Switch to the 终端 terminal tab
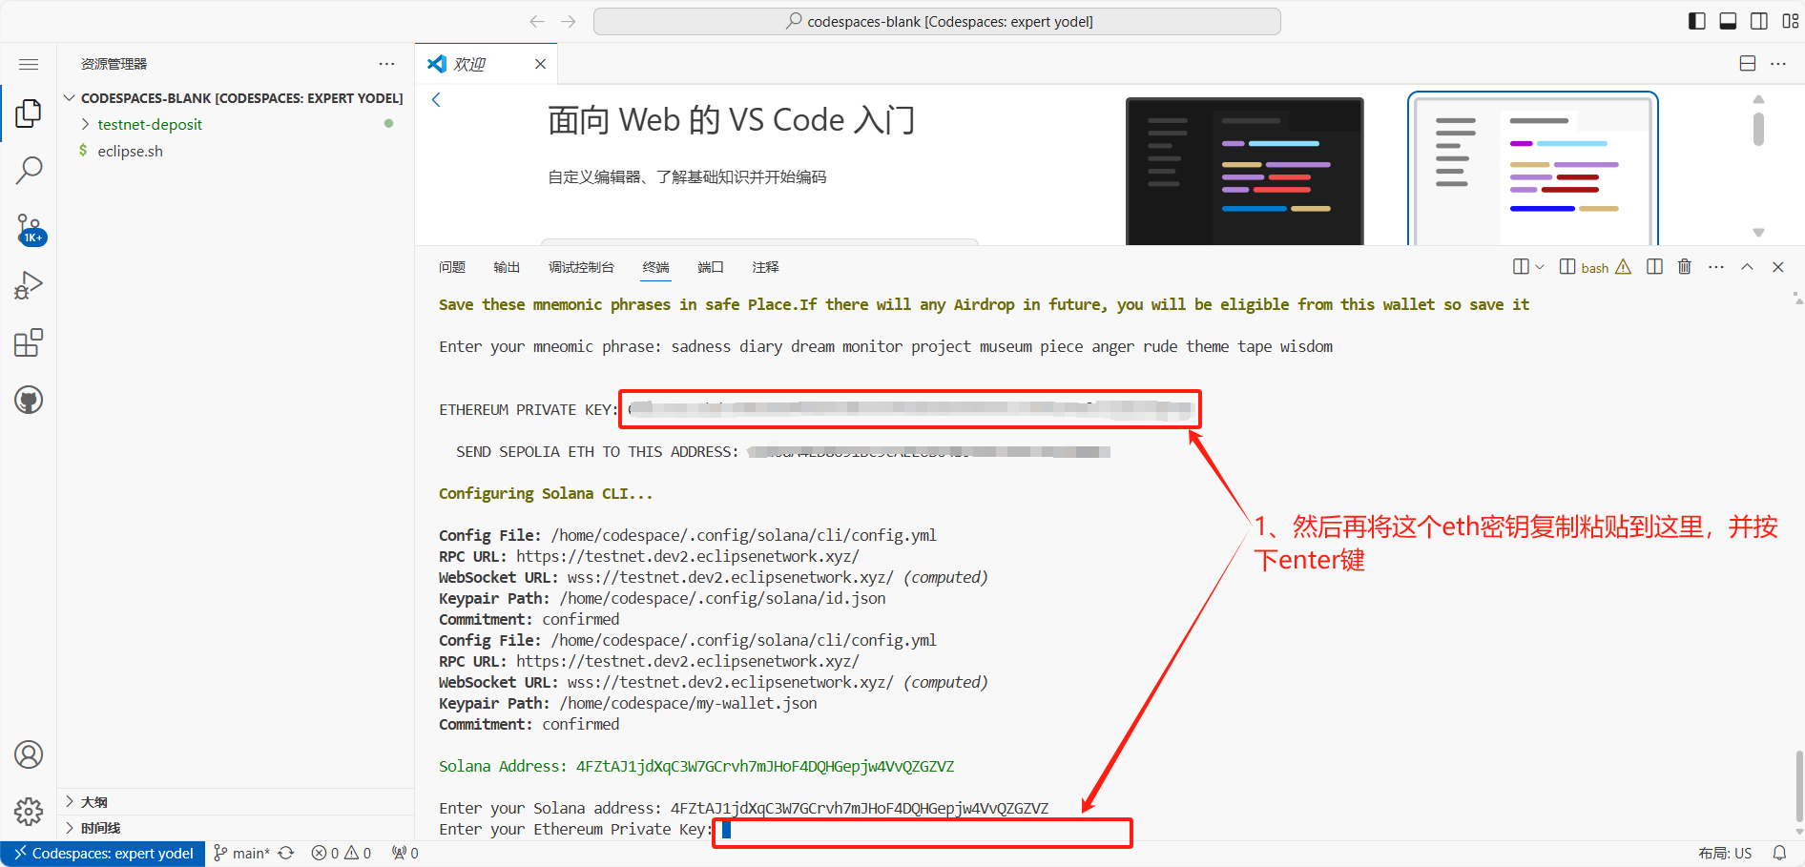Viewport: 1805px width, 867px height. tap(655, 267)
